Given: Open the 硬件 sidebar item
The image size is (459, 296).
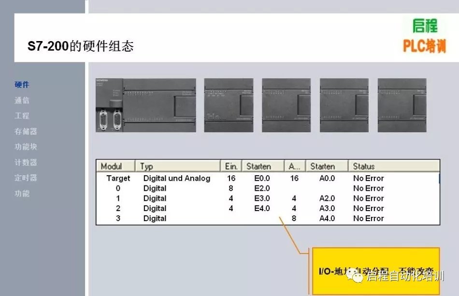Looking at the screenshot, I should tap(22, 85).
